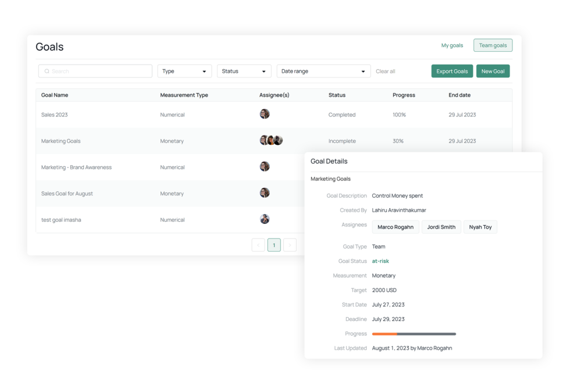Click the Clear all filters link

tap(385, 72)
